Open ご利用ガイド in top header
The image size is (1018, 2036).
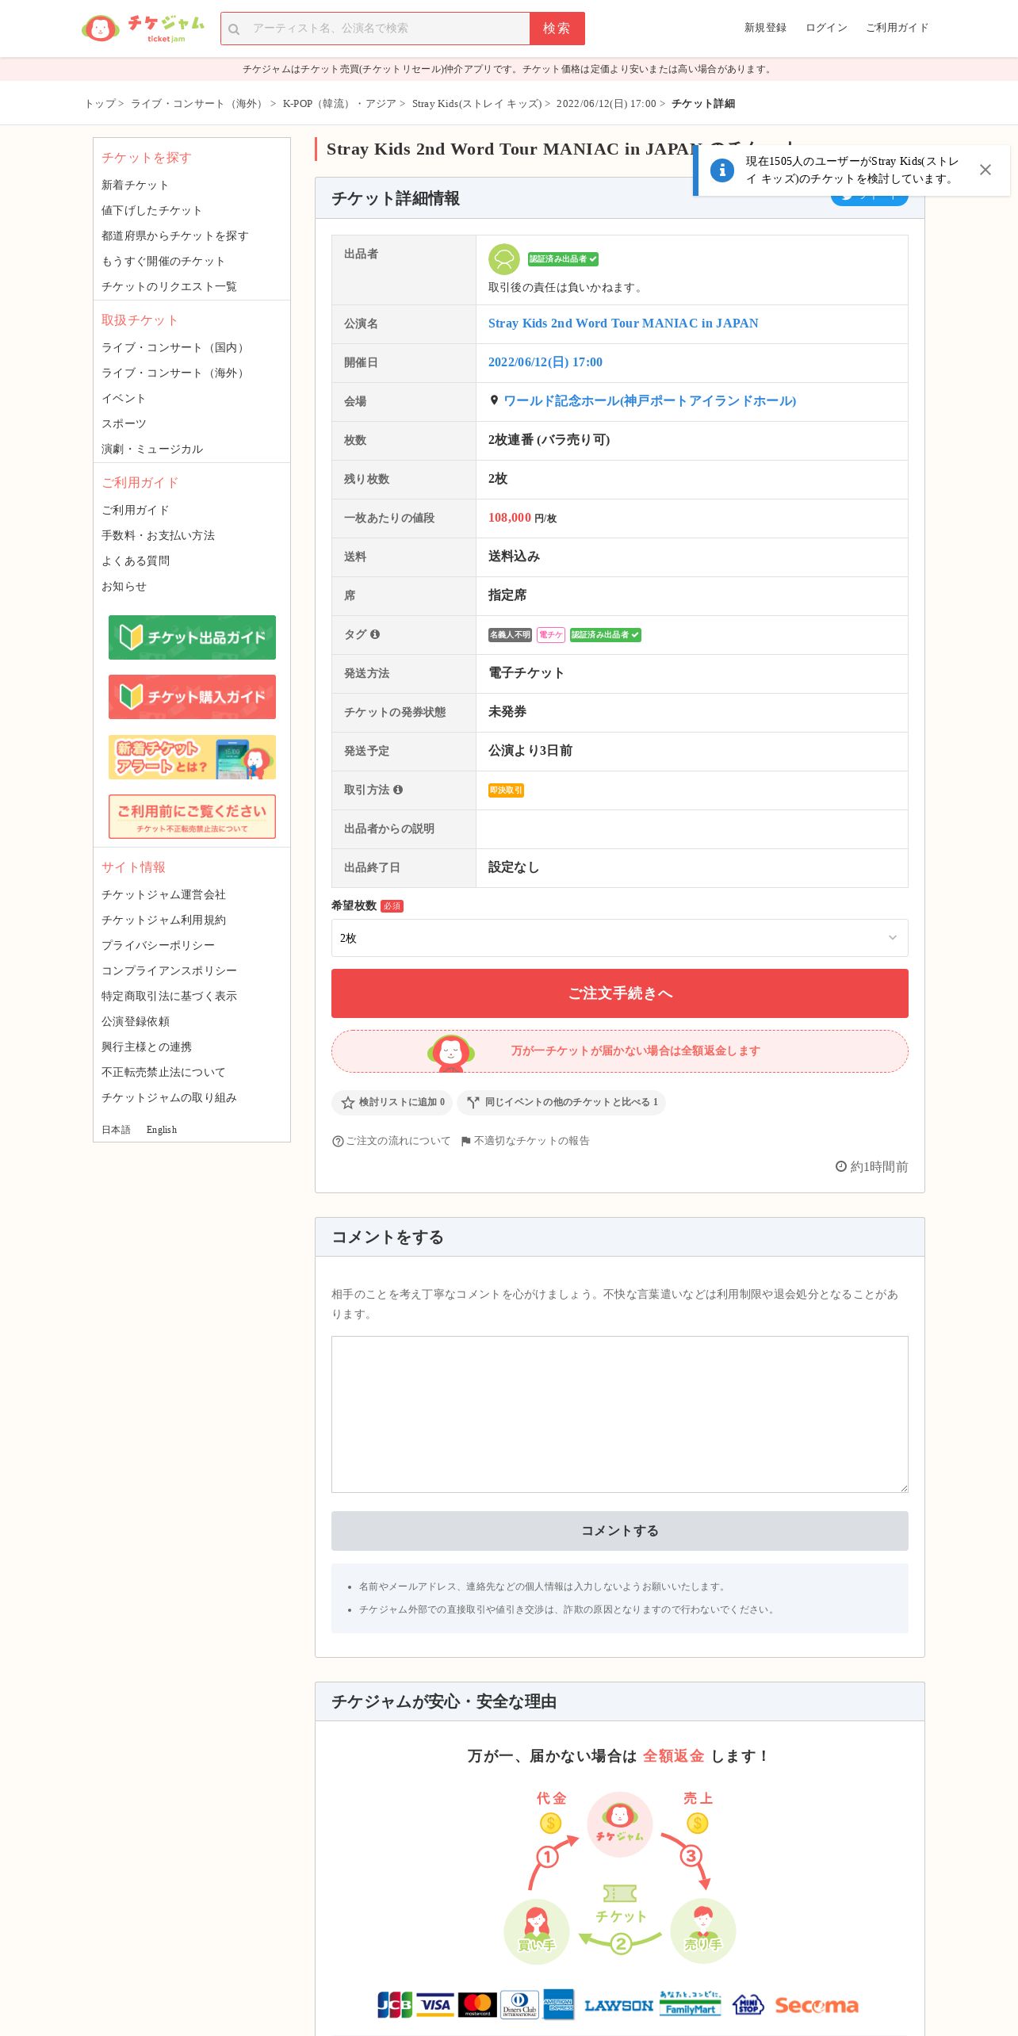point(897,28)
